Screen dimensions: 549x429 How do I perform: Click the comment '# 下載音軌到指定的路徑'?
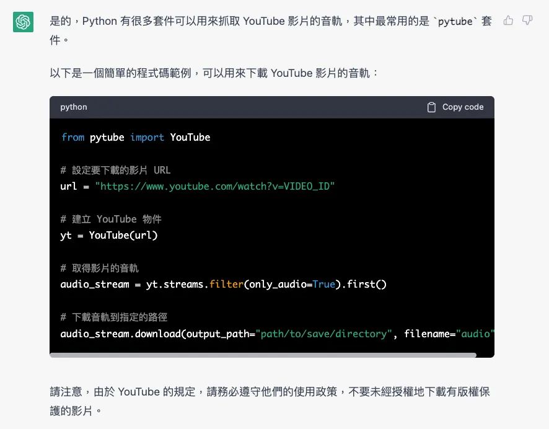114,317
